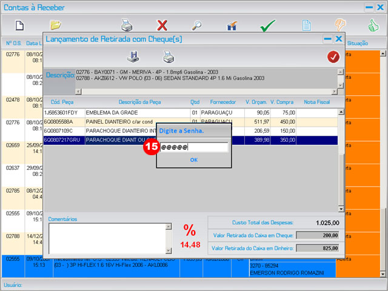Screen dimensions: 388x291
Task: Click the Descrição da Peça column header
Action: [x=139, y=102]
